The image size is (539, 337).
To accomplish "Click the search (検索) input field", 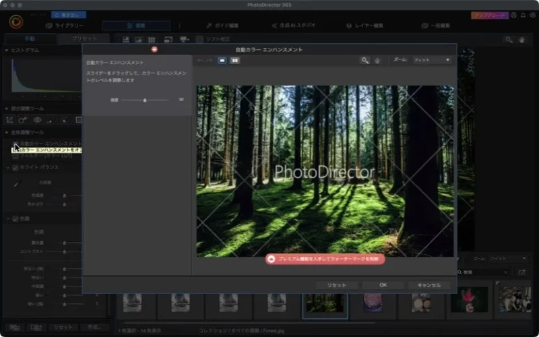I will [x=483, y=272].
